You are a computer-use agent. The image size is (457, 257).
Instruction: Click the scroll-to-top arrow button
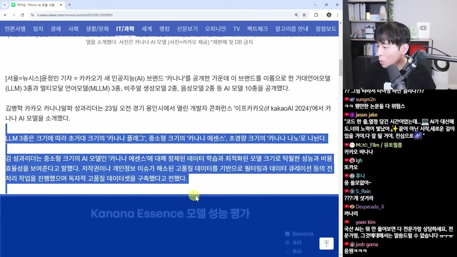[326, 243]
